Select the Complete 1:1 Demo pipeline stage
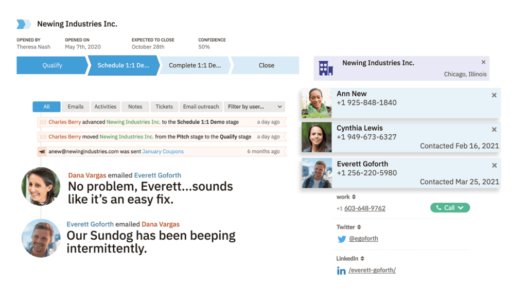527x303 pixels. coord(195,65)
